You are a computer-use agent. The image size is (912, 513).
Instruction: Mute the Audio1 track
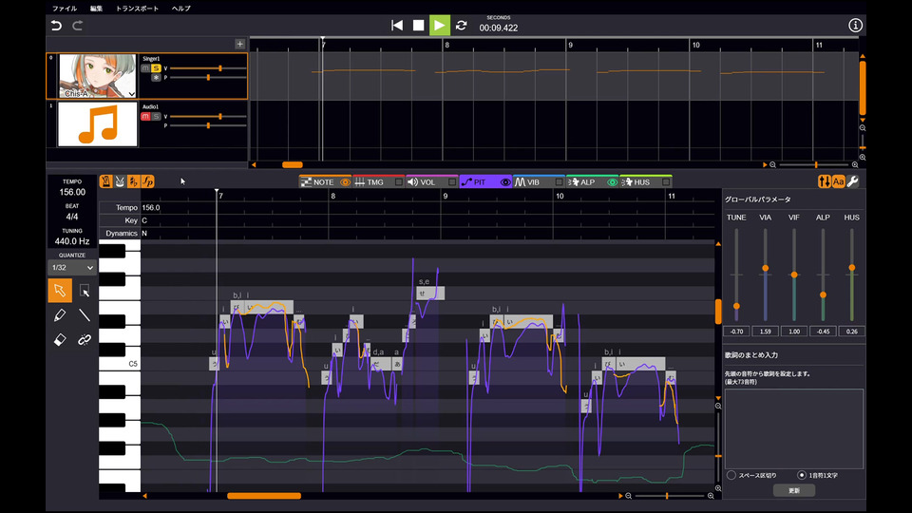pos(145,116)
